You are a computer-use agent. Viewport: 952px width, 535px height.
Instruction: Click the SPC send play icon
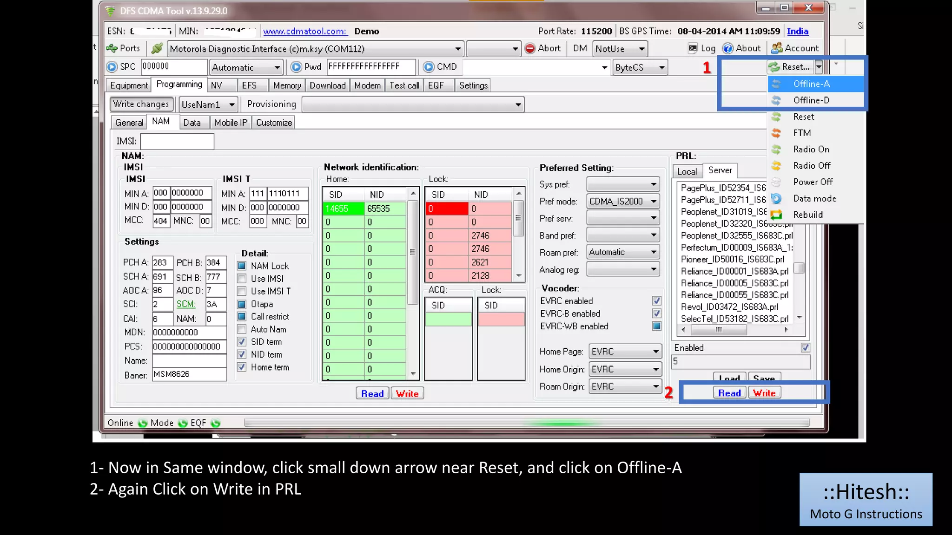click(112, 67)
